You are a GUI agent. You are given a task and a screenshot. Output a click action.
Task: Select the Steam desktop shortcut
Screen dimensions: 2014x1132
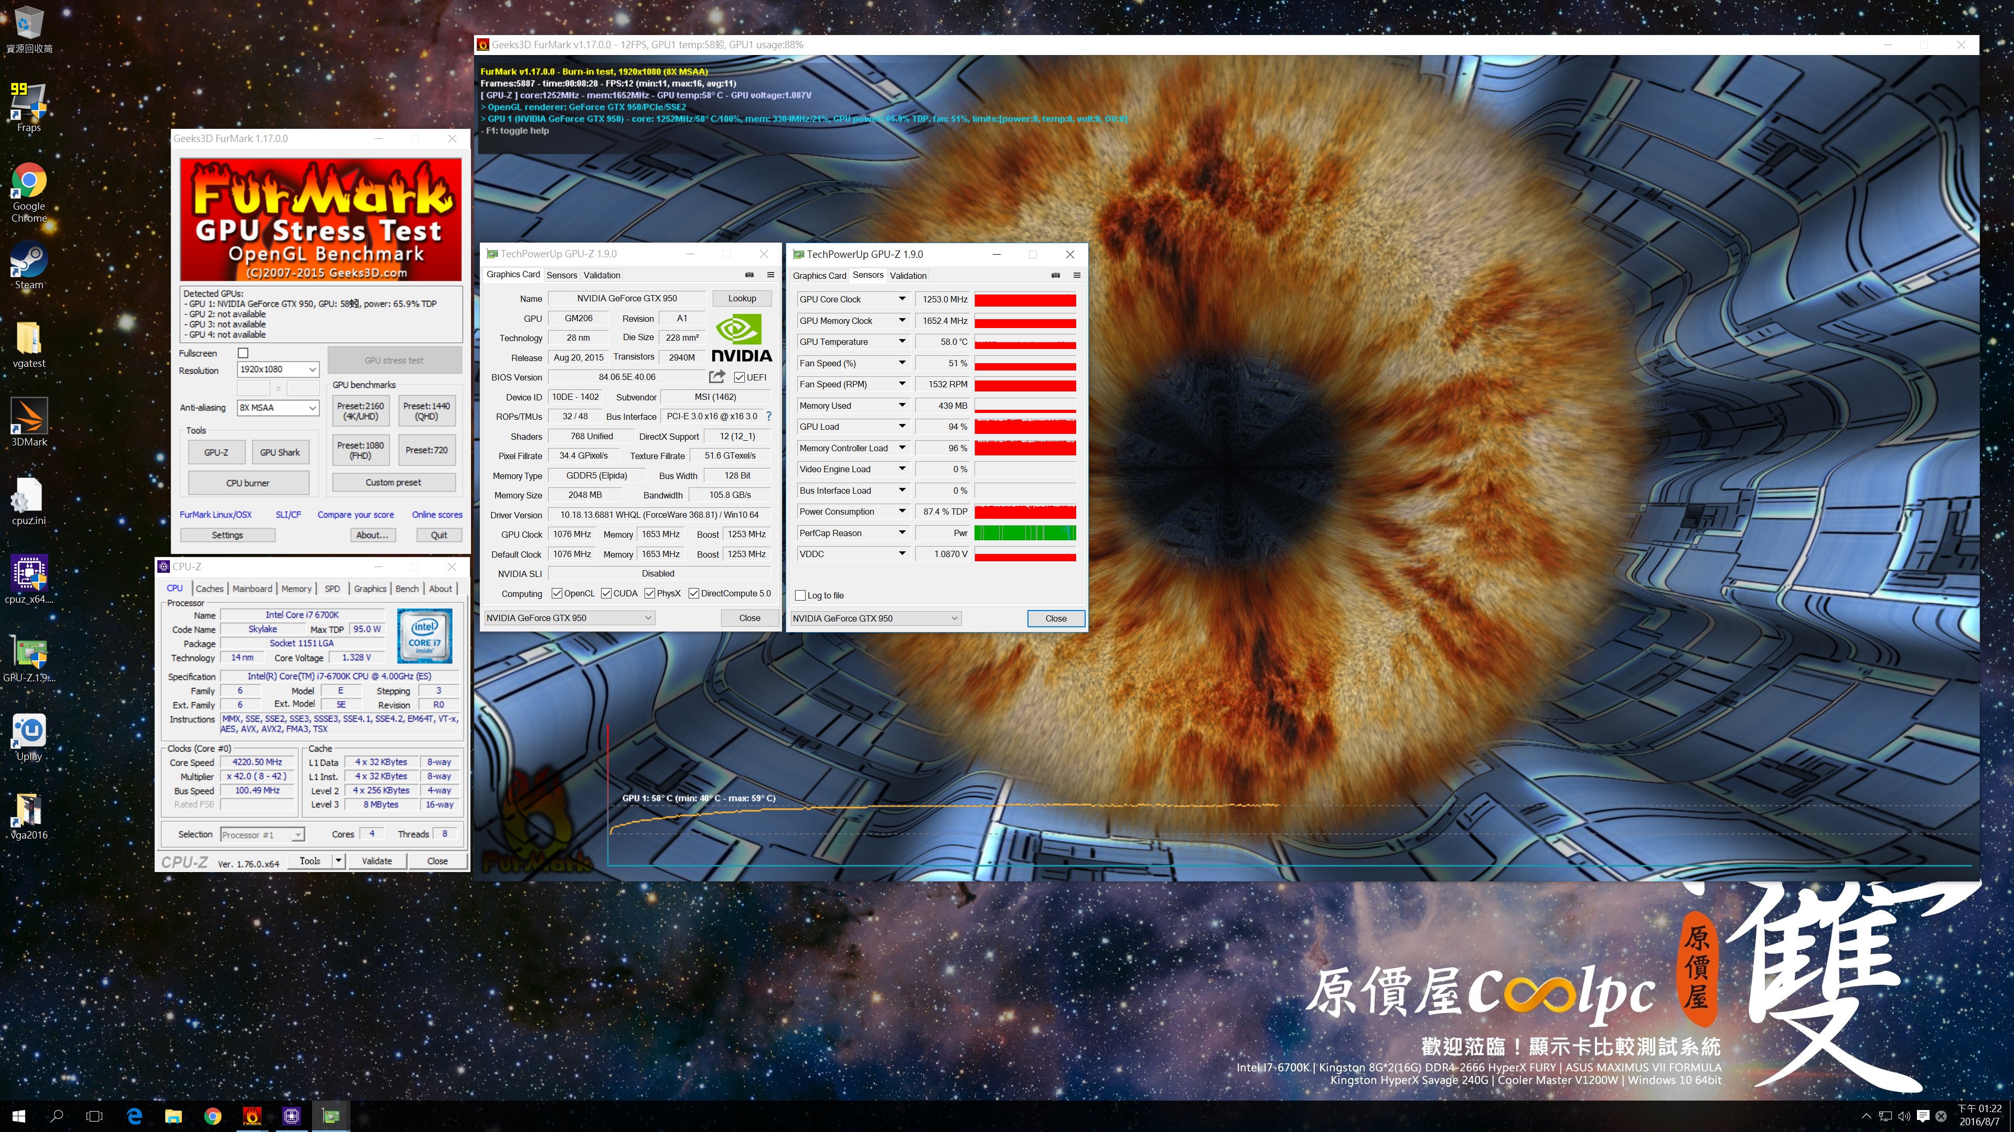(x=29, y=266)
